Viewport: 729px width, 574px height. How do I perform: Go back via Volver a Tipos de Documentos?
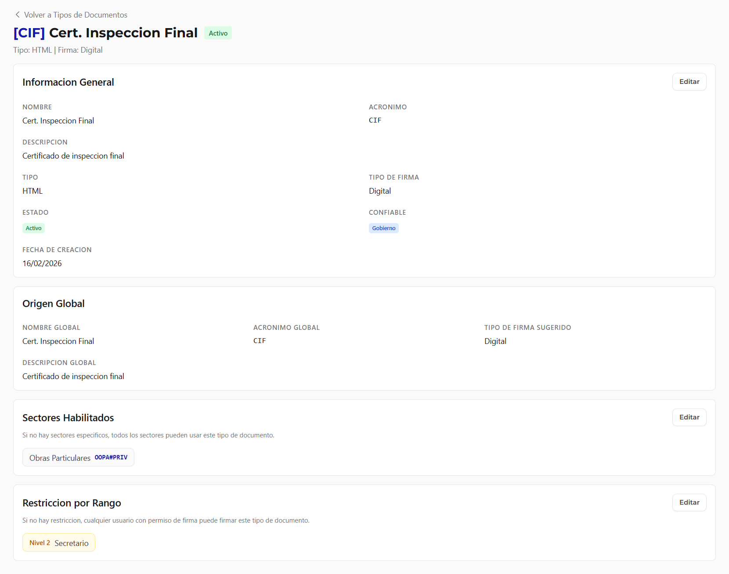tap(76, 15)
